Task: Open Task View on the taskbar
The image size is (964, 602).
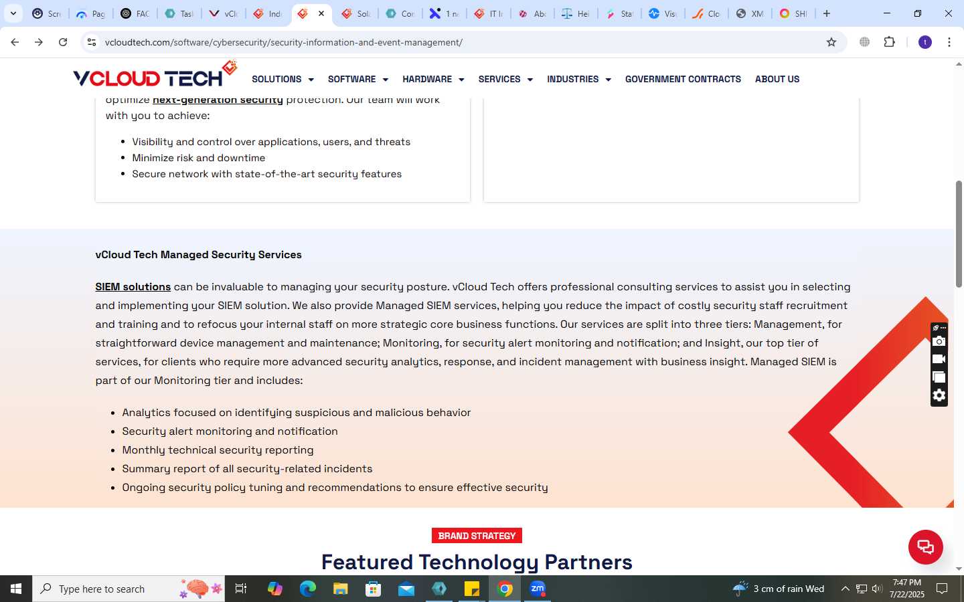Action: tap(241, 589)
